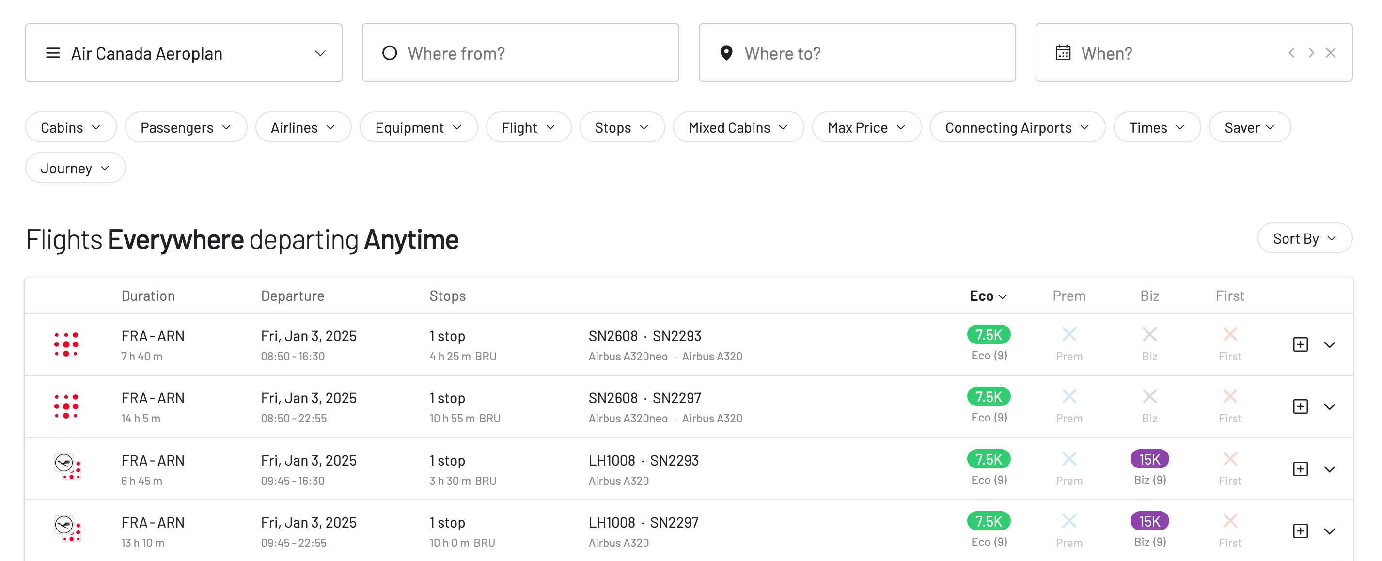
Task: Open the Mixed Cabins filter dropdown
Action: pyautogui.click(x=738, y=127)
